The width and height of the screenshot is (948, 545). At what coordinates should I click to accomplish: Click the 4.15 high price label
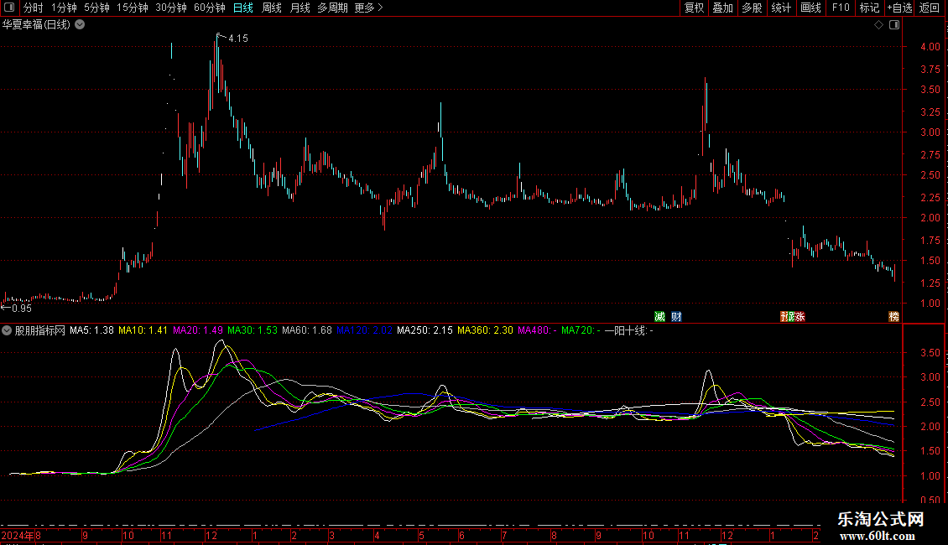coord(237,39)
